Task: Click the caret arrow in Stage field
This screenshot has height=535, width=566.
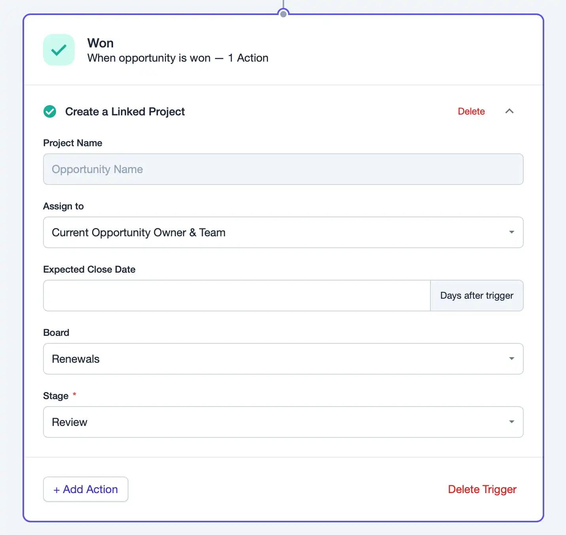Action: click(x=511, y=422)
